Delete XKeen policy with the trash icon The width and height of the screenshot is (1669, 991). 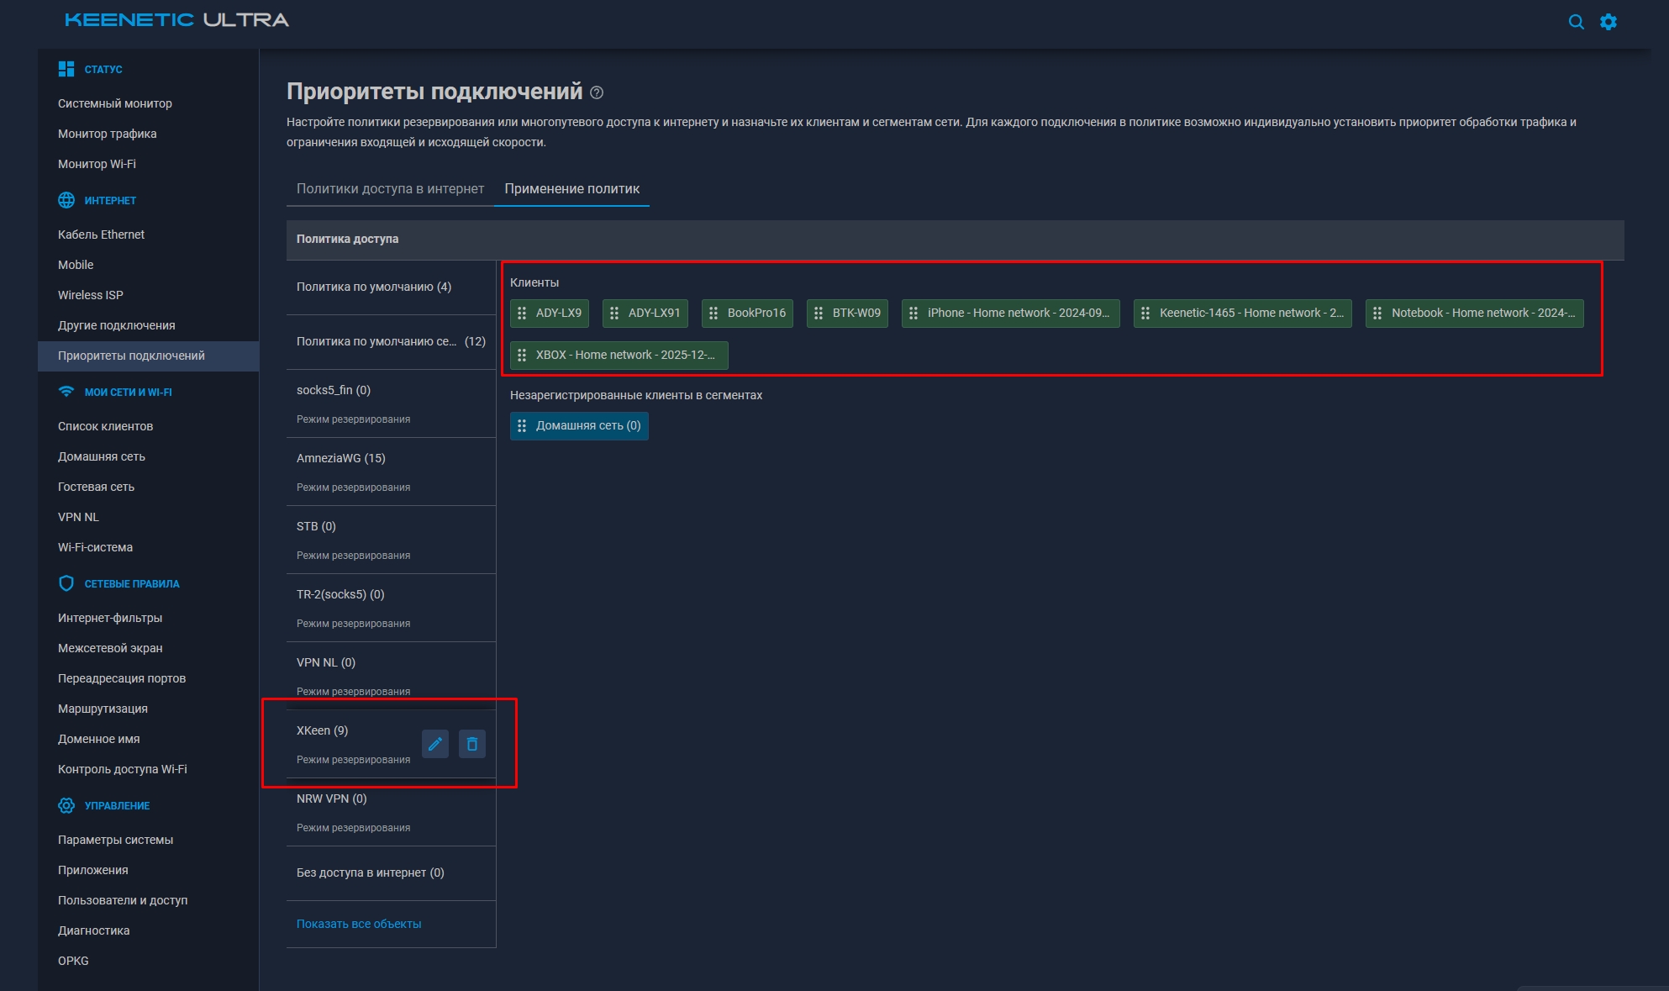[471, 744]
